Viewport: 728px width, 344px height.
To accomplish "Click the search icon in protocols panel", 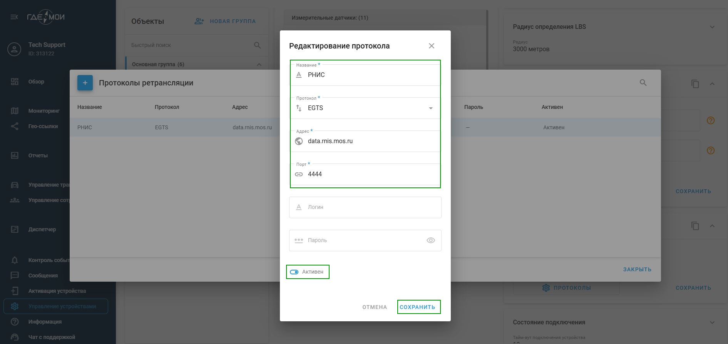I will 643,83.
